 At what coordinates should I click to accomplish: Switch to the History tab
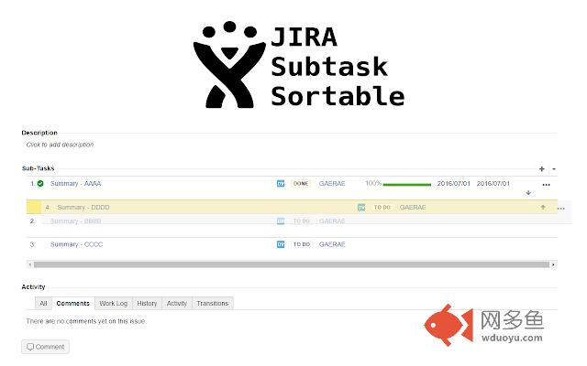tap(147, 303)
